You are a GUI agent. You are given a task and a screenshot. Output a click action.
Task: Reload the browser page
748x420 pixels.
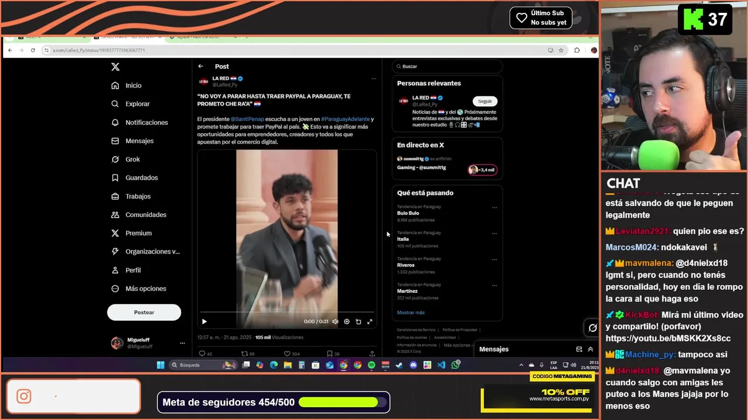[x=33, y=50]
